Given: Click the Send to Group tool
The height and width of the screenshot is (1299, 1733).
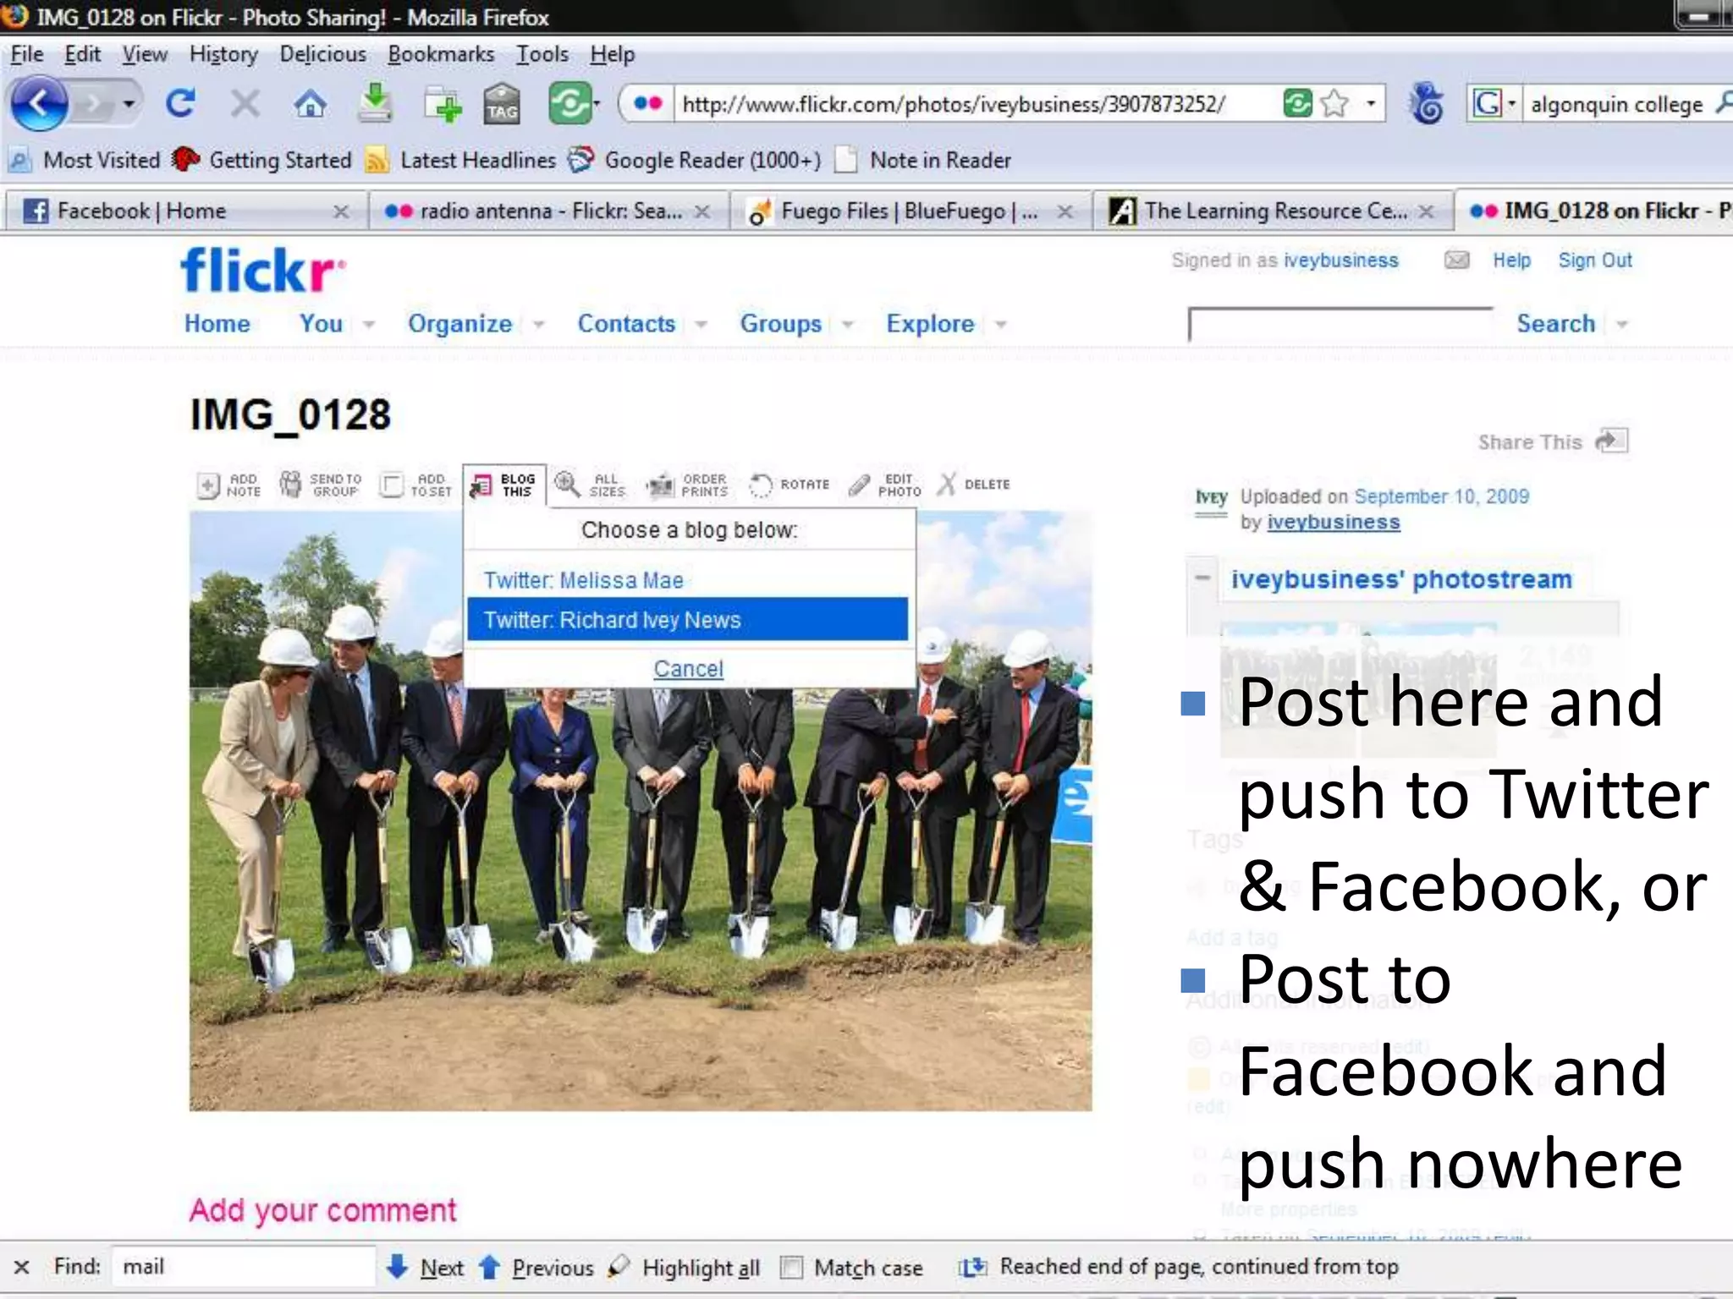Looking at the screenshot, I should (320, 485).
